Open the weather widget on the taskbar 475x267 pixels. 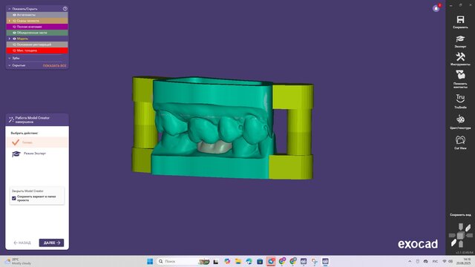coord(19,261)
